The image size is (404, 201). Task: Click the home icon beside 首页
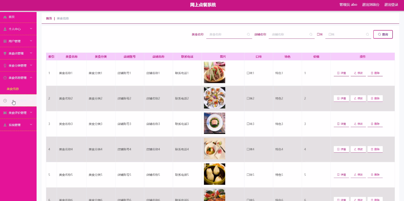(5, 17)
